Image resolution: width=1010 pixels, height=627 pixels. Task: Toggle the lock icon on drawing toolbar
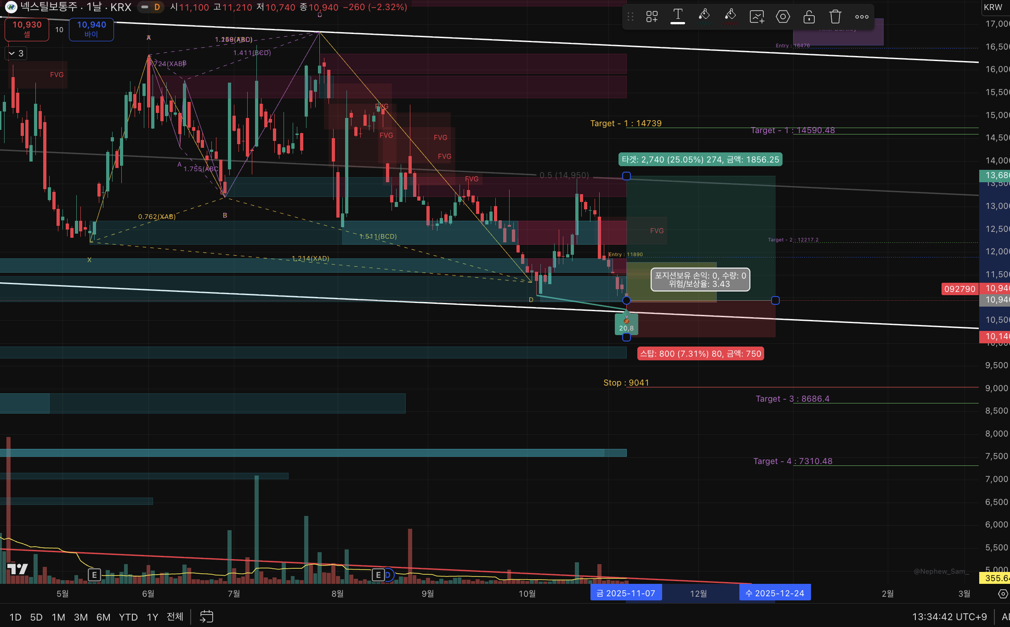[809, 17]
